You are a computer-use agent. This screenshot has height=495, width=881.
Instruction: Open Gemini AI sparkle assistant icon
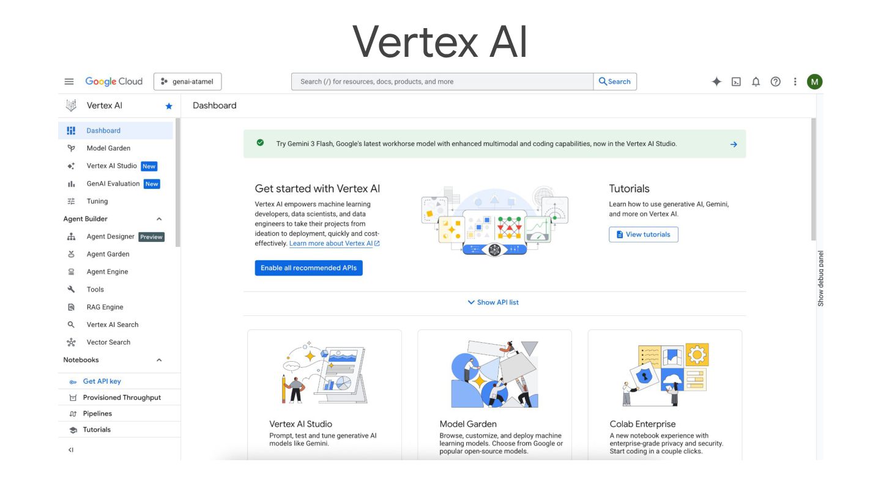point(716,81)
